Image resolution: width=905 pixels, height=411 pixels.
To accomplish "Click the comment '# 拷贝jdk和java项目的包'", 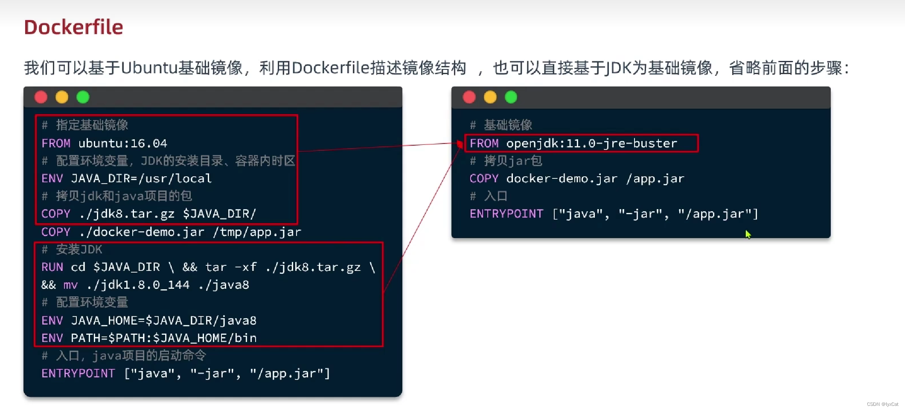I will [116, 196].
